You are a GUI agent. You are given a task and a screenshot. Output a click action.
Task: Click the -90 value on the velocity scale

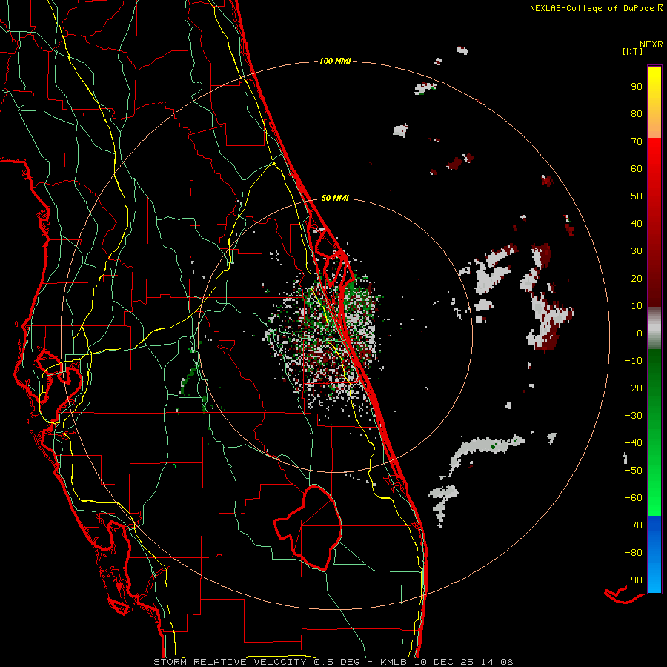[x=634, y=580]
